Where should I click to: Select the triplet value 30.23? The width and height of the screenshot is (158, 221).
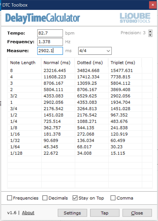[x=117, y=147]
